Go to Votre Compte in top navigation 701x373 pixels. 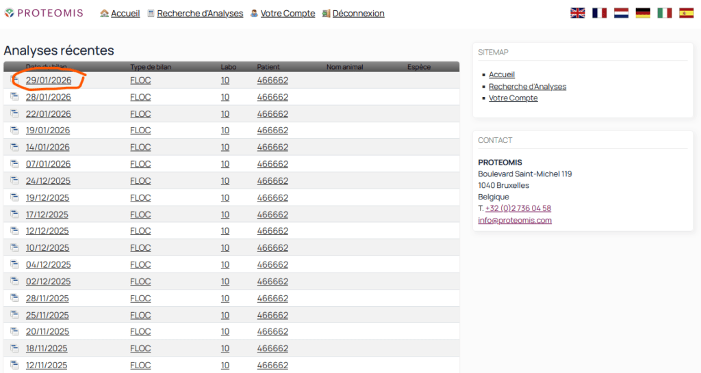click(288, 14)
